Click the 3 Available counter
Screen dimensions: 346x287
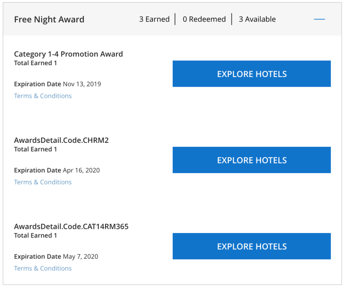[257, 19]
